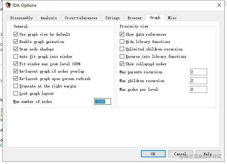
Task: Enable Truncate at the right margin
Action: point(16,86)
